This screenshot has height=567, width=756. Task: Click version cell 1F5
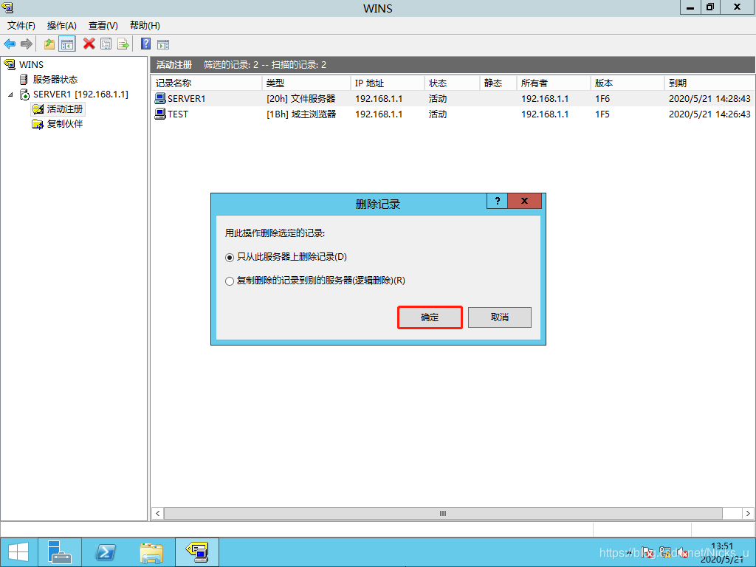(x=602, y=114)
